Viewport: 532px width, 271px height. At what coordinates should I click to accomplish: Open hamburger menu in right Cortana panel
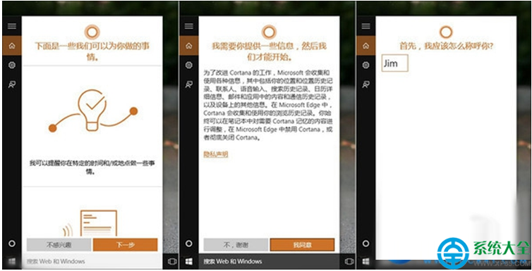(365, 26)
